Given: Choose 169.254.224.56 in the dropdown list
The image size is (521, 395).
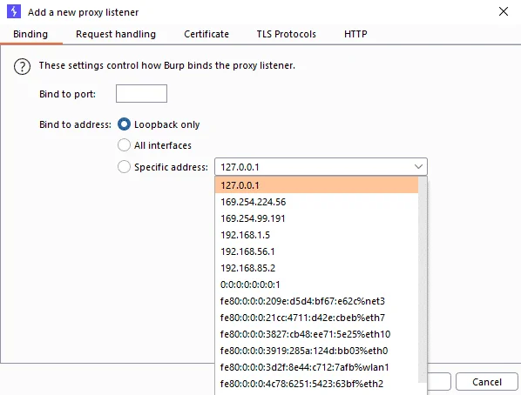Looking at the screenshot, I should (316, 202).
